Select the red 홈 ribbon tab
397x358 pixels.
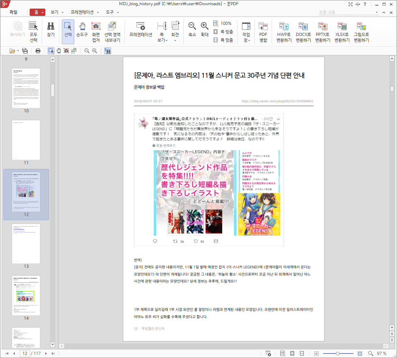coord(37,12)
